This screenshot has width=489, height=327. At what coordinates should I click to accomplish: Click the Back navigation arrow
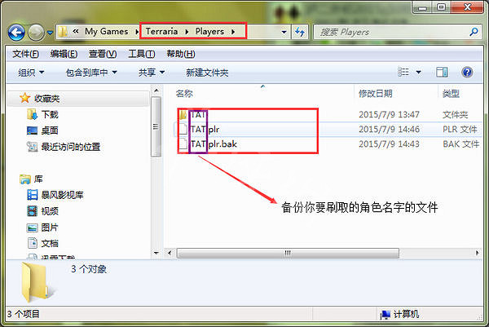[x=16, y=32]
